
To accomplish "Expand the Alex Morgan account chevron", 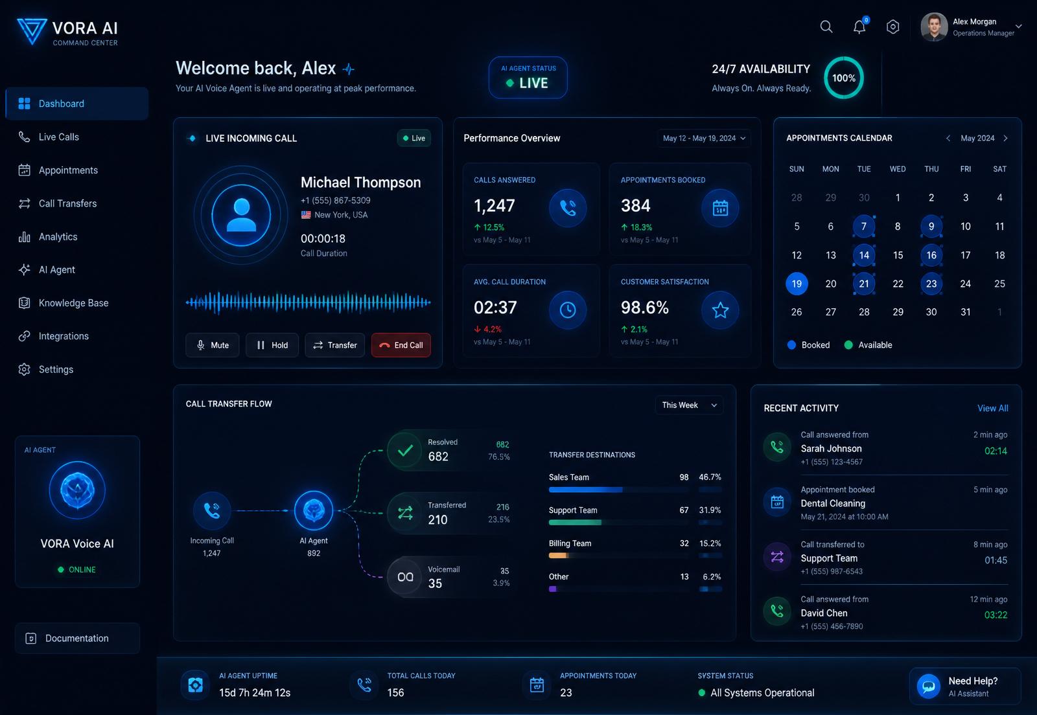I will [1019, 27].
